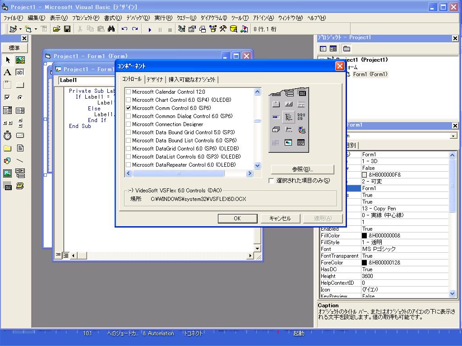Open Add Form dropdown arrow in toolbar
462x346 pixels.
[36, 29]
